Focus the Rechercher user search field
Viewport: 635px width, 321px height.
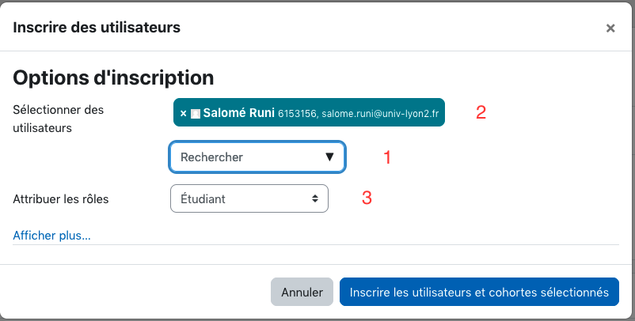(257, 157)
